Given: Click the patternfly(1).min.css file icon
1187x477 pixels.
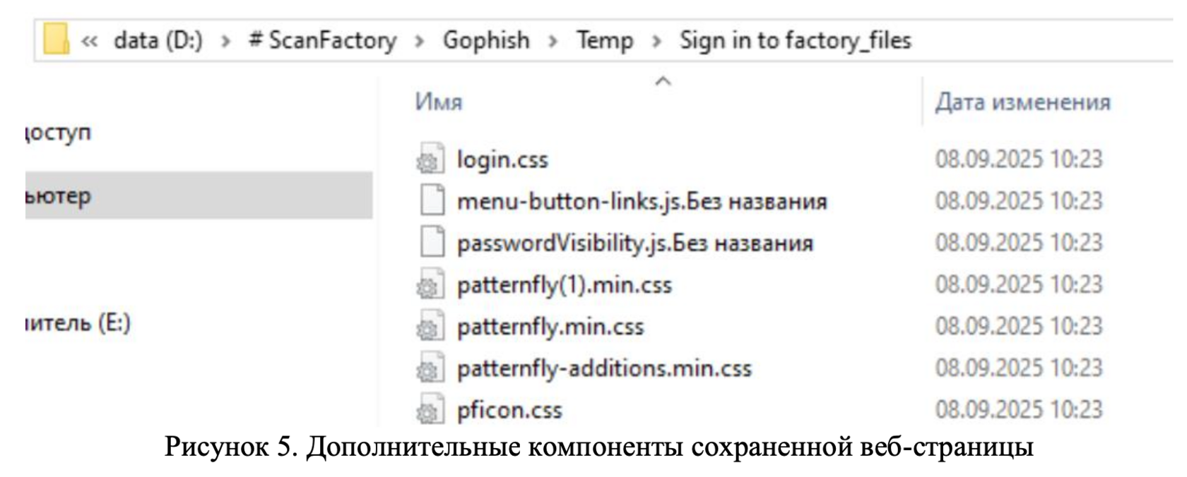Looking at the screenshot, I should pos(430,284).
